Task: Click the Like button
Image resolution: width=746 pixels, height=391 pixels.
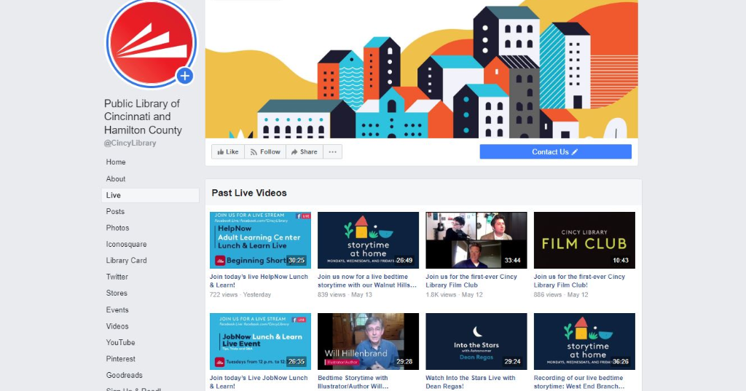Action: pos(228,151)
